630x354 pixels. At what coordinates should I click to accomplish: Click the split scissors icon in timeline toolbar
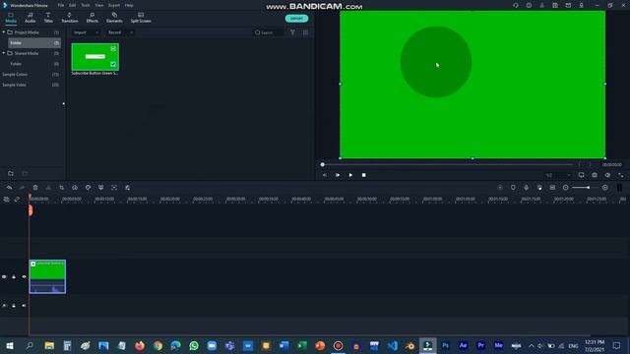click(48, 188)
